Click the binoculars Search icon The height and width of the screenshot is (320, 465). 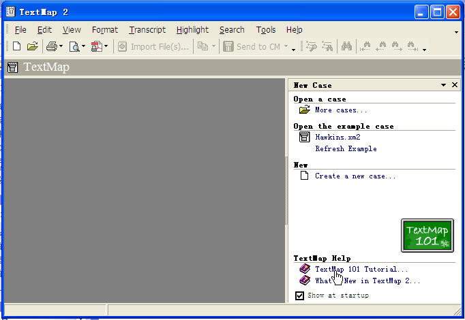pyautogui.click(x=346, y=46)
